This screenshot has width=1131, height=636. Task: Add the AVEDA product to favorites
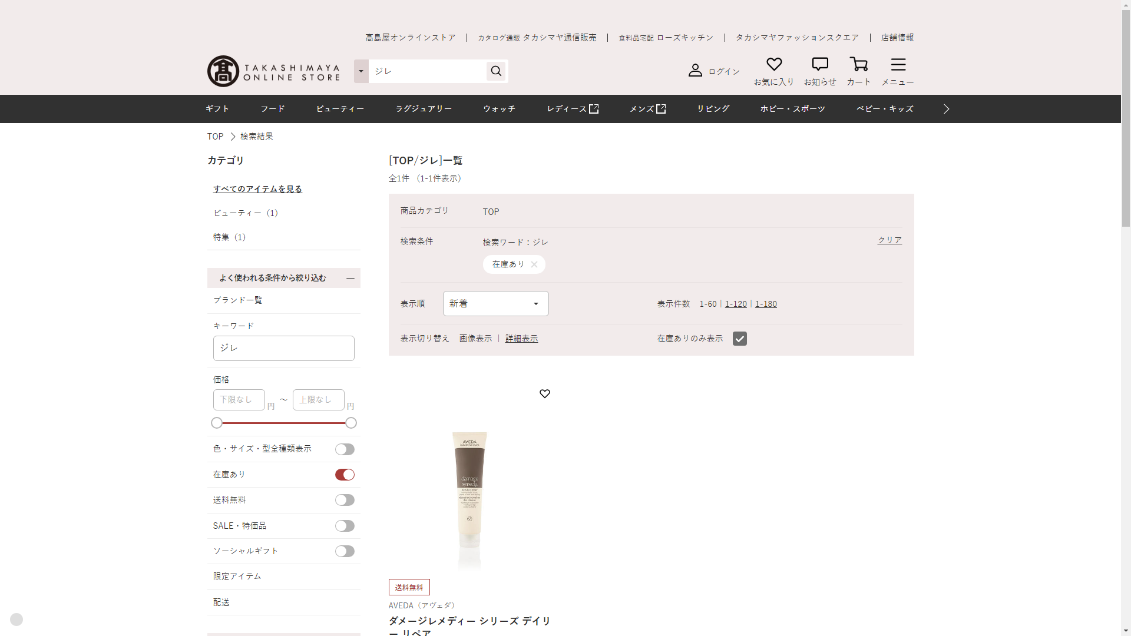pyautogui.click(x=545, y=394)
